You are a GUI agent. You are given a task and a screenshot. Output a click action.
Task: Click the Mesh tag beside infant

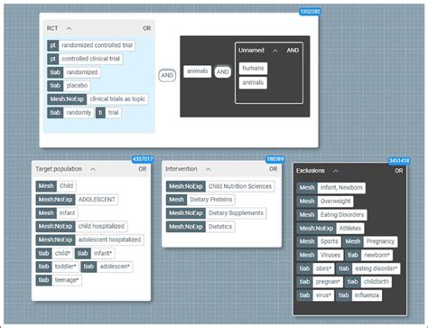46,213
